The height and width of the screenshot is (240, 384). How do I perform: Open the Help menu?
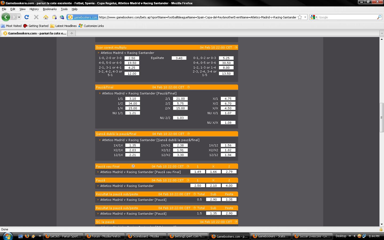point(75,9)
